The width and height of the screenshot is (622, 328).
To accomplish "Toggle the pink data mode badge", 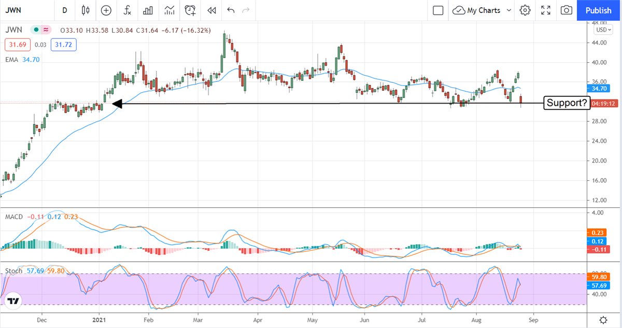I will coord(46,31).
